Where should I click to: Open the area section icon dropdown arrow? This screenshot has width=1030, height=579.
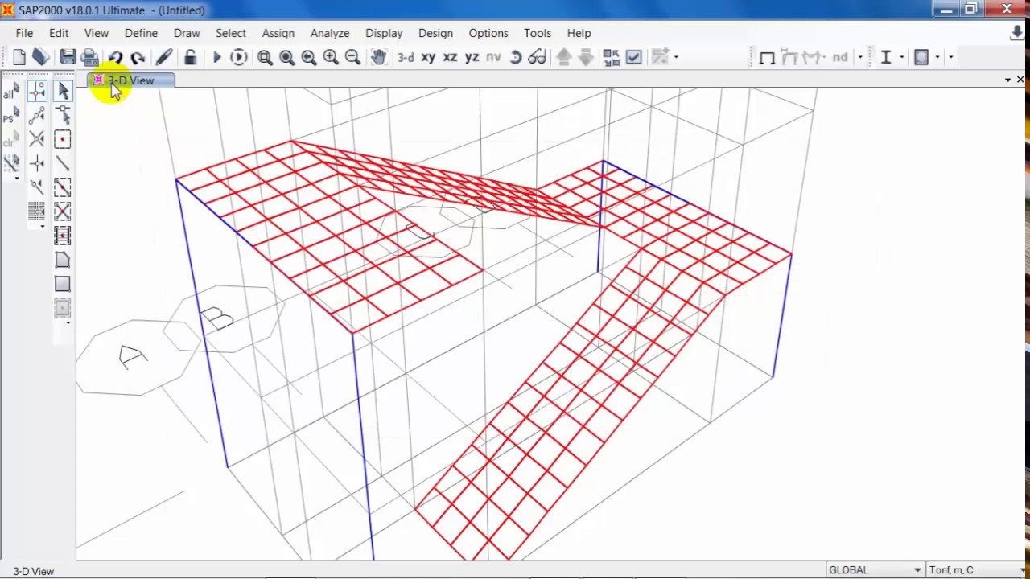pyautogui.click(x=937, y=57)
